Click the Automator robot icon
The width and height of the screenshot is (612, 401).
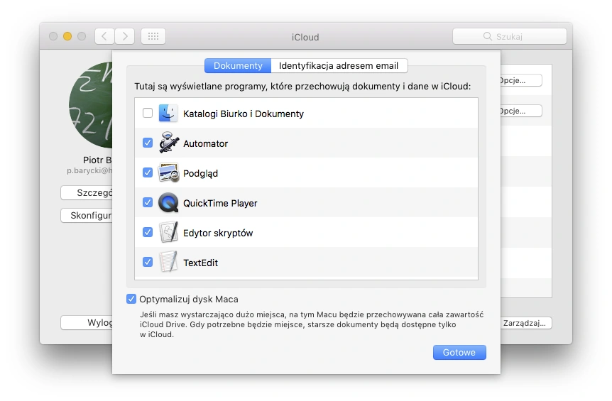pos(168,143)
